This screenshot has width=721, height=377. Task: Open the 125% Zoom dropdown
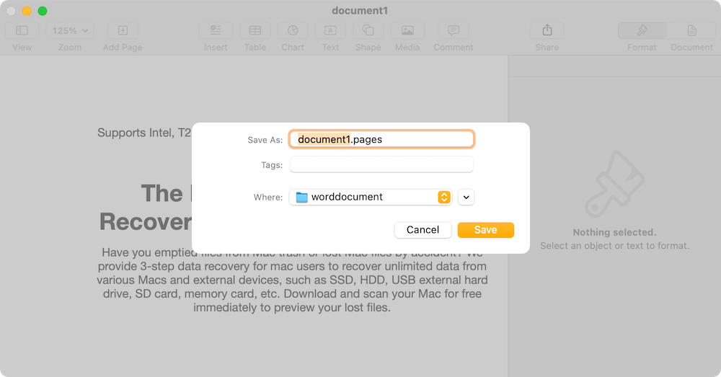coord(70,31)
